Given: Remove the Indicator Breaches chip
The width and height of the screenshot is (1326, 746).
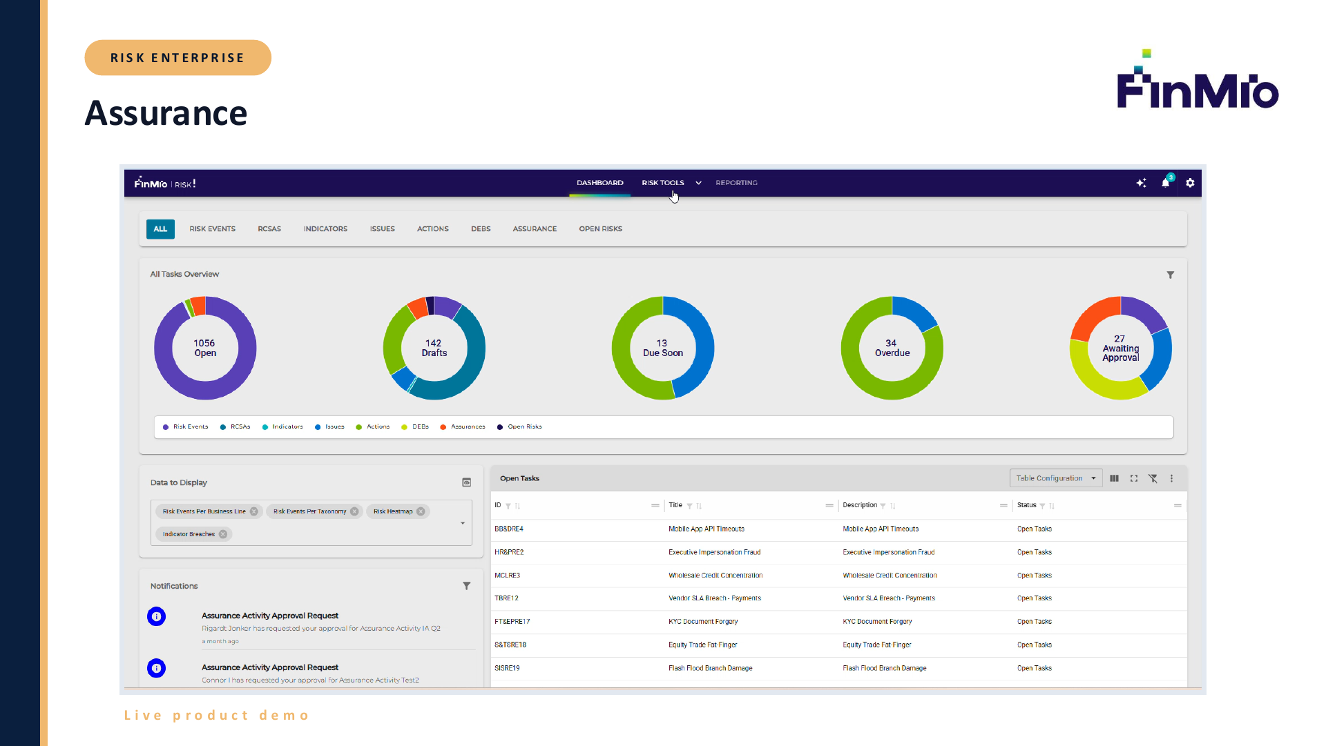Looking at the screenshot, I should click(x=223, y=534).
